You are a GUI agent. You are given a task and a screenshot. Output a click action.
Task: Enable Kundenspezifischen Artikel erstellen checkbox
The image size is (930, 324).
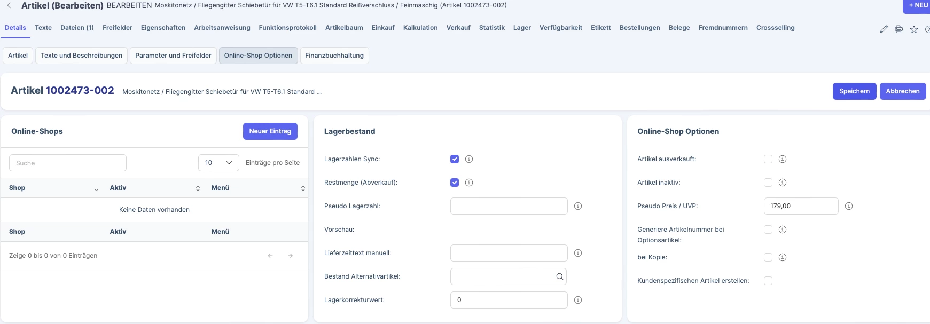pyautogui.click(x=768, y=281)
